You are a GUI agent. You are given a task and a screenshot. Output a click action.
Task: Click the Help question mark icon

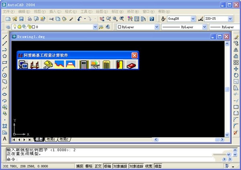[x=152, y=19]
